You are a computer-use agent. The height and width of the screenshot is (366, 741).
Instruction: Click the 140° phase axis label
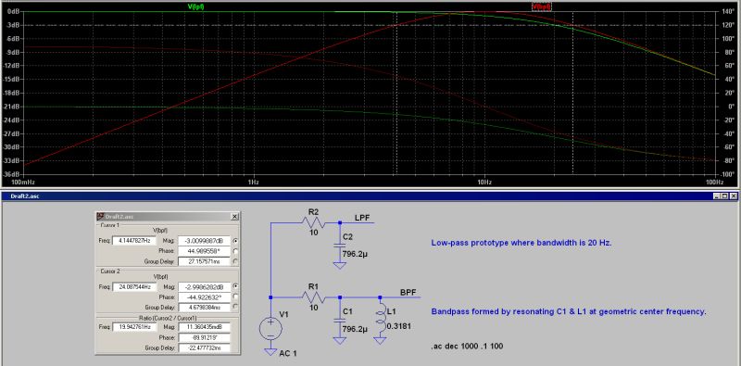click(x=727, y=11)
